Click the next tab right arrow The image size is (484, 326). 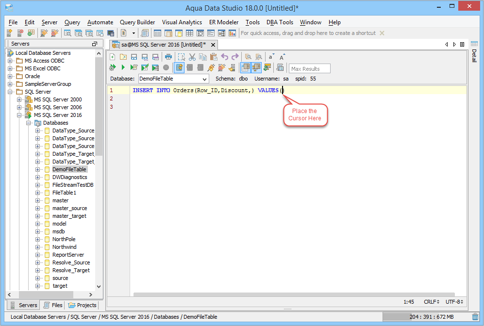(454, 45)
